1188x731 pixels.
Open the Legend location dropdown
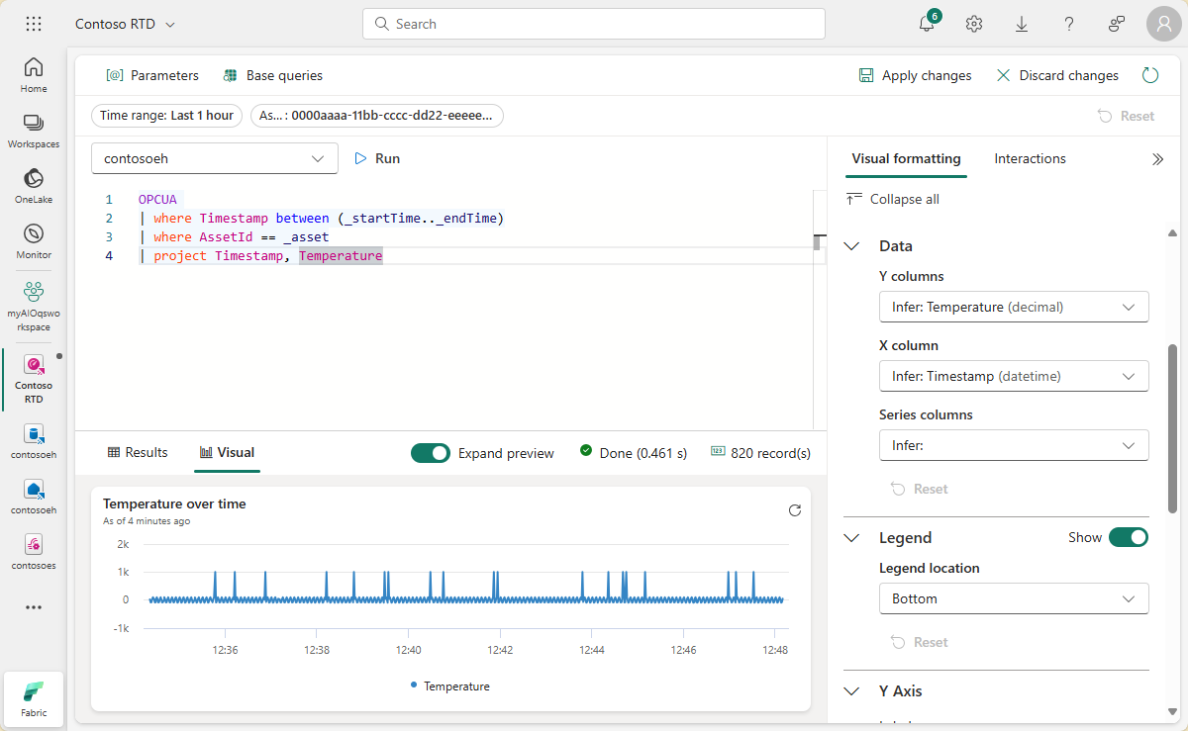click(1013, 598)
